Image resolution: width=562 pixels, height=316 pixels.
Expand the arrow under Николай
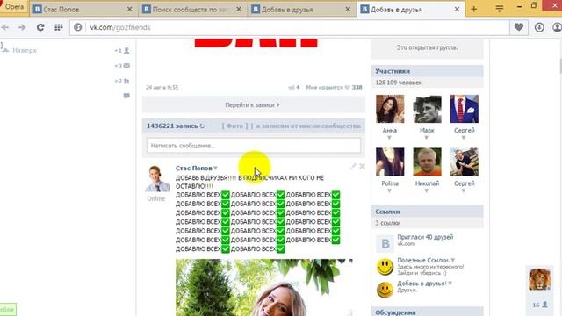tap(427, 190)
